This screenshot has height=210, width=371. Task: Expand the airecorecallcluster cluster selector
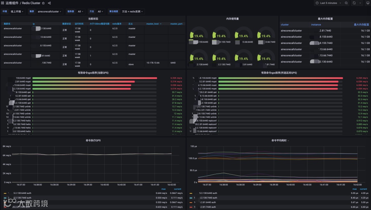point(49,11)
